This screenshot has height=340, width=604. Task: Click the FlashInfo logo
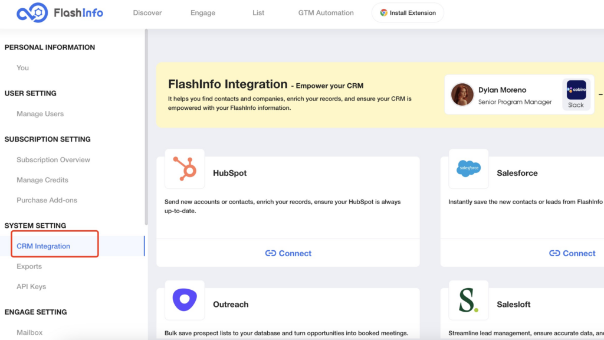point(60,13)
